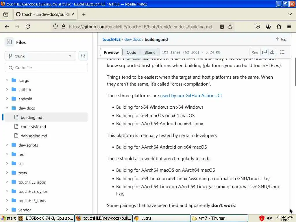Show site security padlock info
Viewport: 296px width, 222px height.
tap(64, 27)
